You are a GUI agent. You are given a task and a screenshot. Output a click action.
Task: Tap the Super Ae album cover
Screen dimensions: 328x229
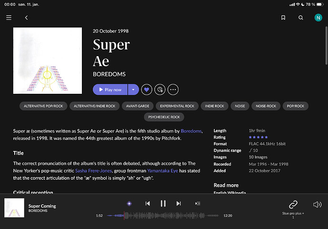pyautogui.click(x=48, y=61)
